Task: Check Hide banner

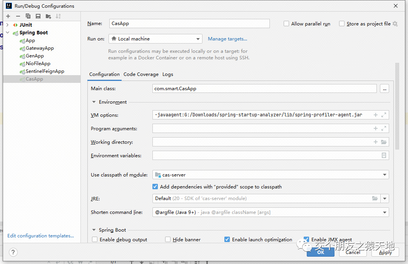Action: click(x=168, y=239)
